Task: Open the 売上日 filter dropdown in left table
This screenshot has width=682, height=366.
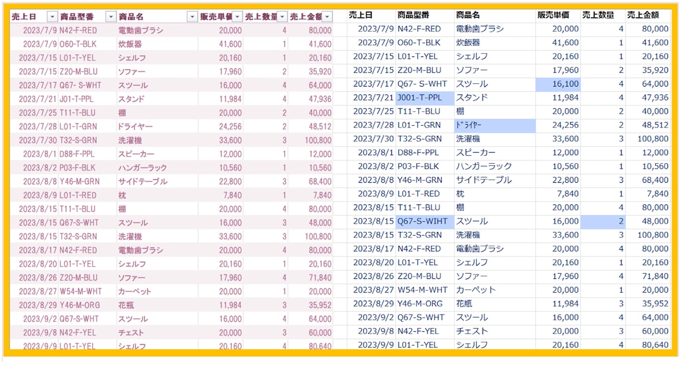Action: pos(52,17)
